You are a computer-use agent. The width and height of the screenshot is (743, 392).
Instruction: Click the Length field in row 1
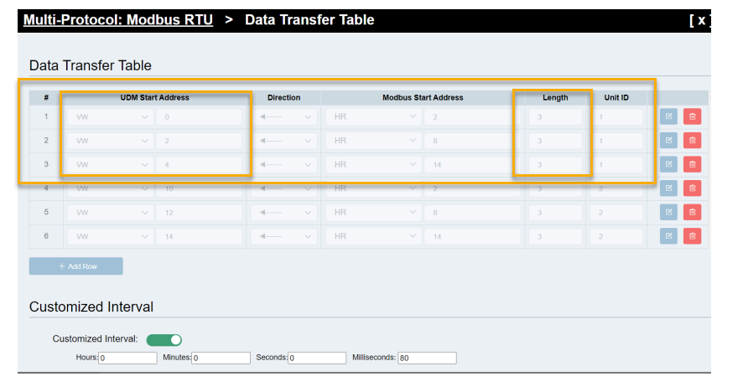(x=555, y=117)
